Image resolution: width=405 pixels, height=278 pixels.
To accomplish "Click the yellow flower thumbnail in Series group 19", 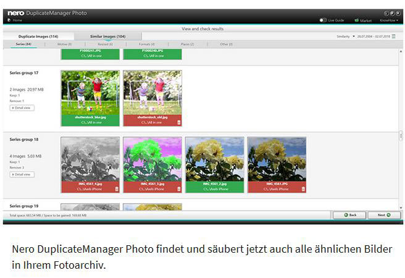I will [152, 207].
